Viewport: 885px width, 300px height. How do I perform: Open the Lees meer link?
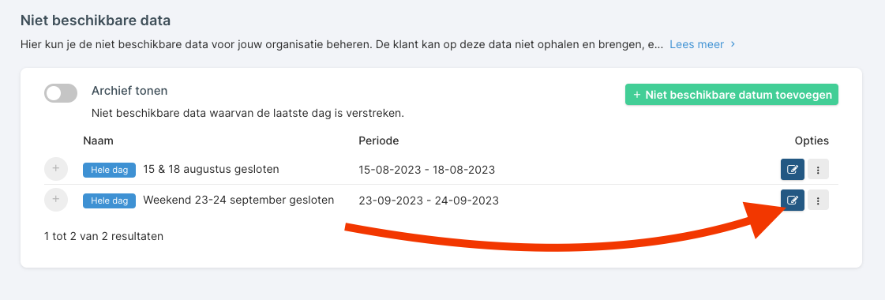pos(696,44)
